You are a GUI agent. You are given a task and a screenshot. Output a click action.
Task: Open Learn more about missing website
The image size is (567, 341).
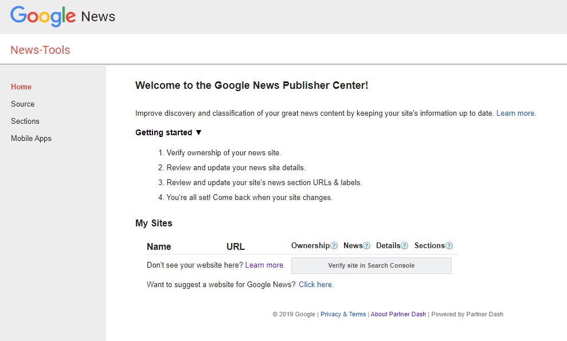tap(265, 265)
